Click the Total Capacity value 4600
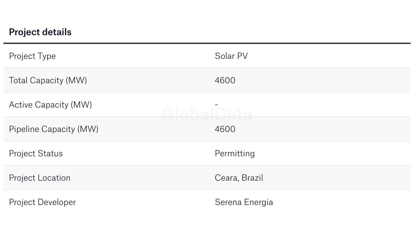Image resolution: width=414 pixels, height=228 pixels. 225,80
